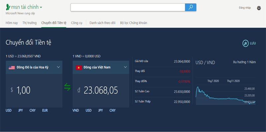Choose JPY shortcut under dong box

101,110
